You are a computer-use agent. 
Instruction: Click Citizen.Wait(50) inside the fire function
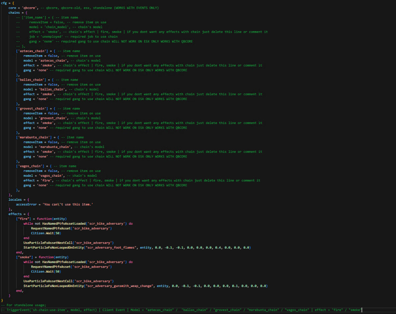(x=46, y=233)
